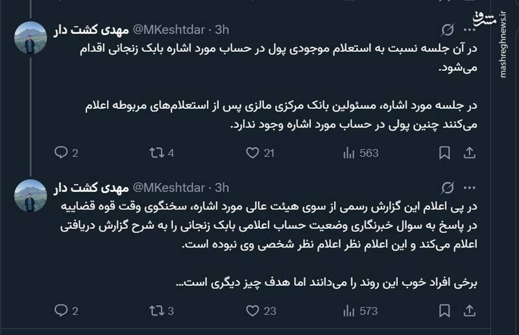Reply to the second tweet
The image size is (519, 335).
click(62, 311)
